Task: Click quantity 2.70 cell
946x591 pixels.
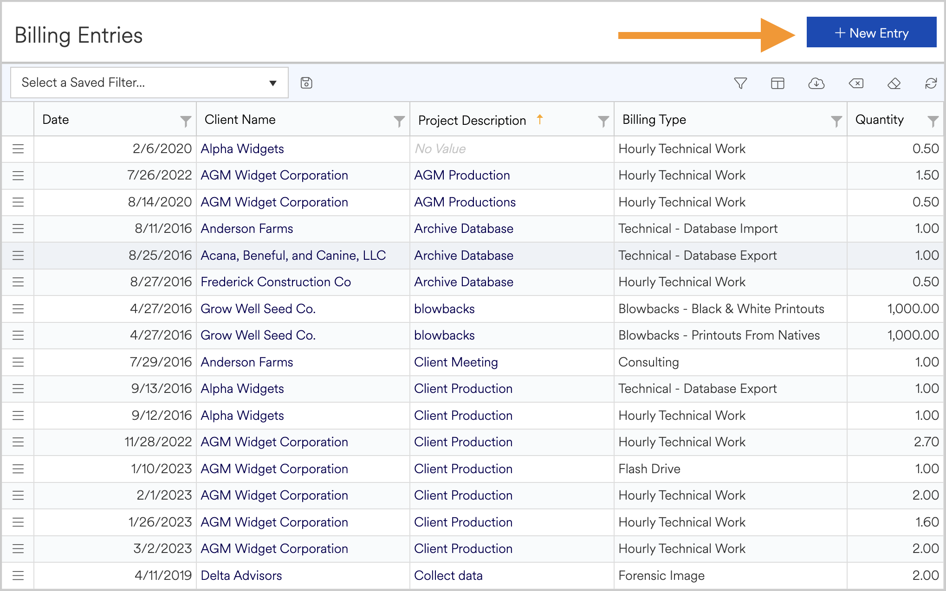Action: (896, 442)
